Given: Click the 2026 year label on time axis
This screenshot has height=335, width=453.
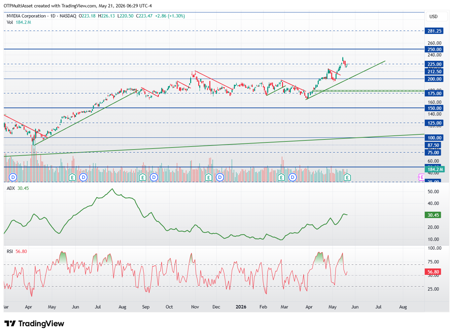Looking at the screenshot, I should pos(241,307).
